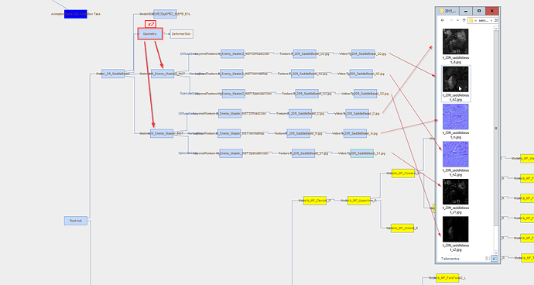Select the t_20ft_saddlebeast_n.jpg normal map thumbnail
The height and width of the screenshot is (285, 534).
[455, 117]
